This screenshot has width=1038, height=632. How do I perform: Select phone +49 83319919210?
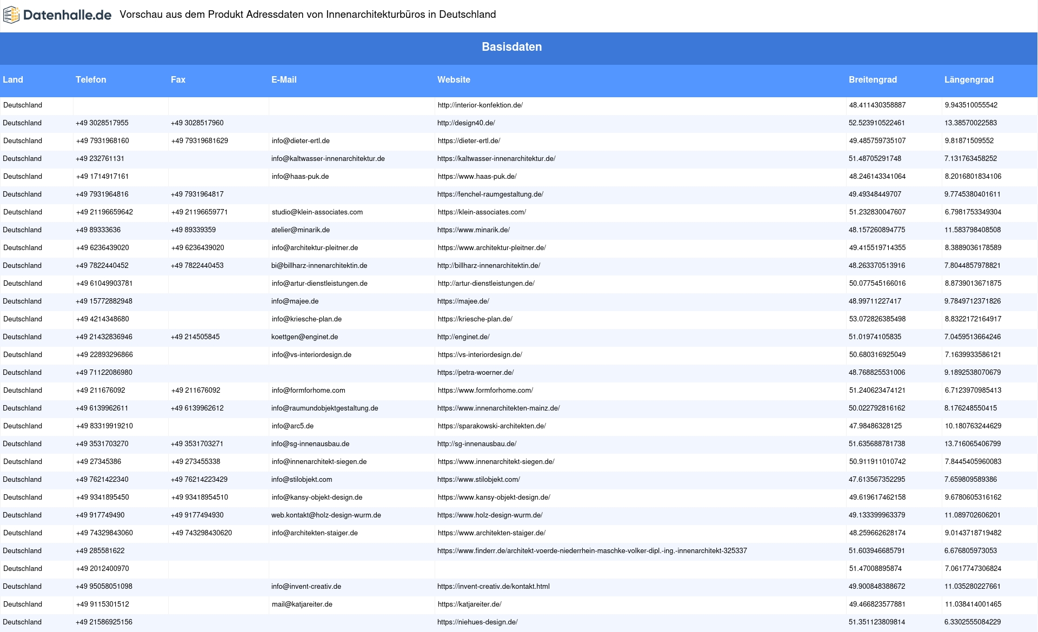point(104,426)
